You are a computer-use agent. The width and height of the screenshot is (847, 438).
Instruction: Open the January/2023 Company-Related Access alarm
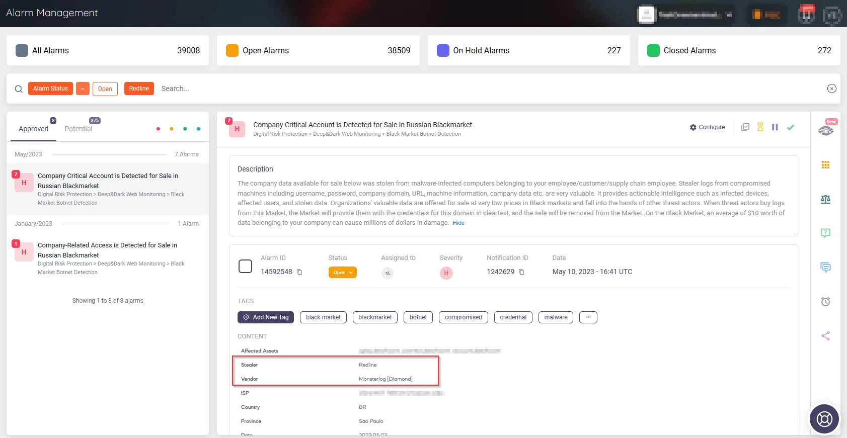(108, 258)
